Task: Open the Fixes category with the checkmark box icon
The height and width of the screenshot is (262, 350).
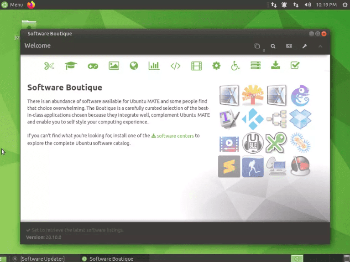Action: [295, 65]
